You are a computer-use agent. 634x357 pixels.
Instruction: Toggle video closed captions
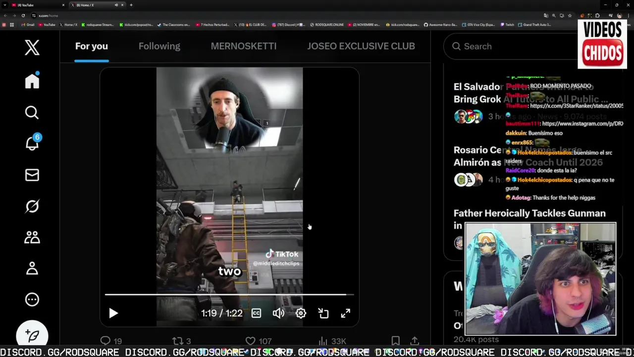[256, 313]
